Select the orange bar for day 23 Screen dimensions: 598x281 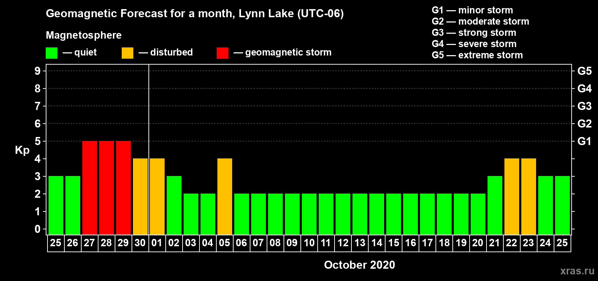coord(529,197)
